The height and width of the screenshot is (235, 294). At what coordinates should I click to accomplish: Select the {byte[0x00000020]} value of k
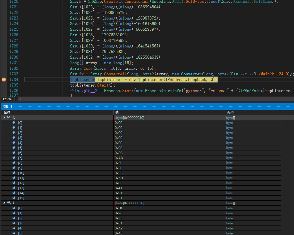coord(130,203)
